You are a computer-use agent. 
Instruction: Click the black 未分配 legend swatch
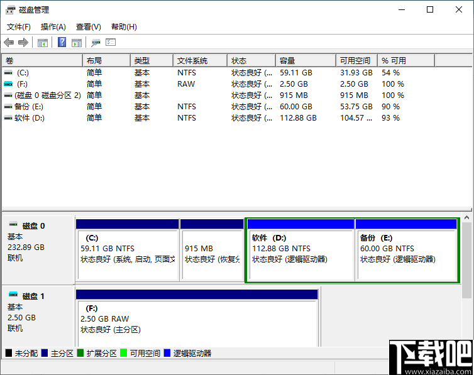(9, 353)
